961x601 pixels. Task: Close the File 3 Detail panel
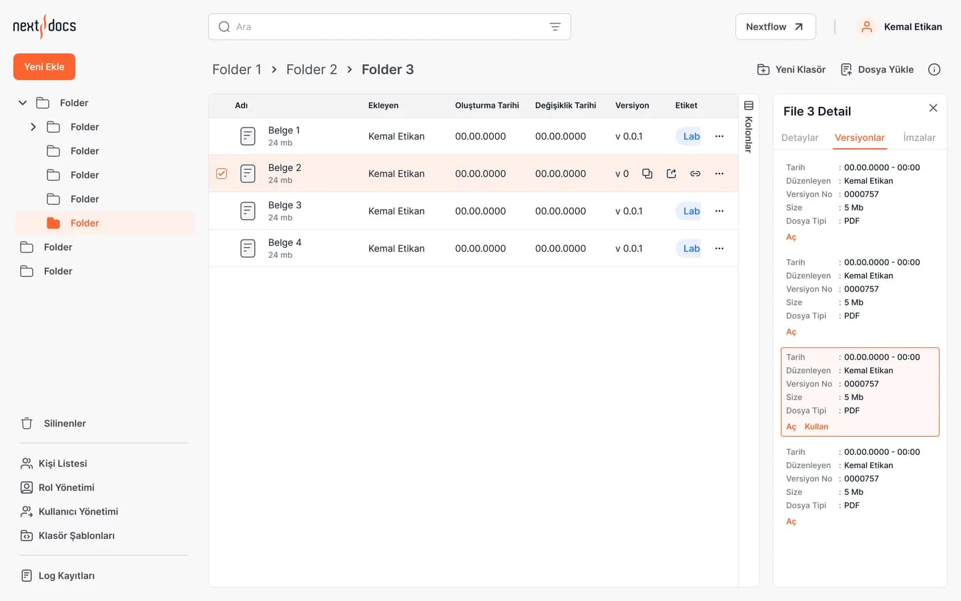(x=933, y=108)
